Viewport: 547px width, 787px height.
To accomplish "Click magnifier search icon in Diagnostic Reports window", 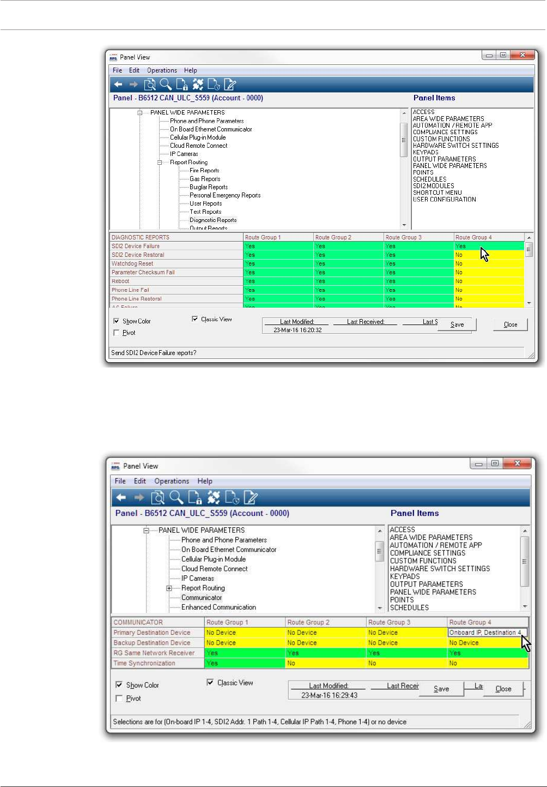I will click(166, 84).
